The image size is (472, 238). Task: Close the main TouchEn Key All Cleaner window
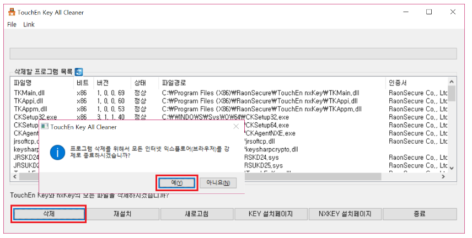click(x=453, y=12)
